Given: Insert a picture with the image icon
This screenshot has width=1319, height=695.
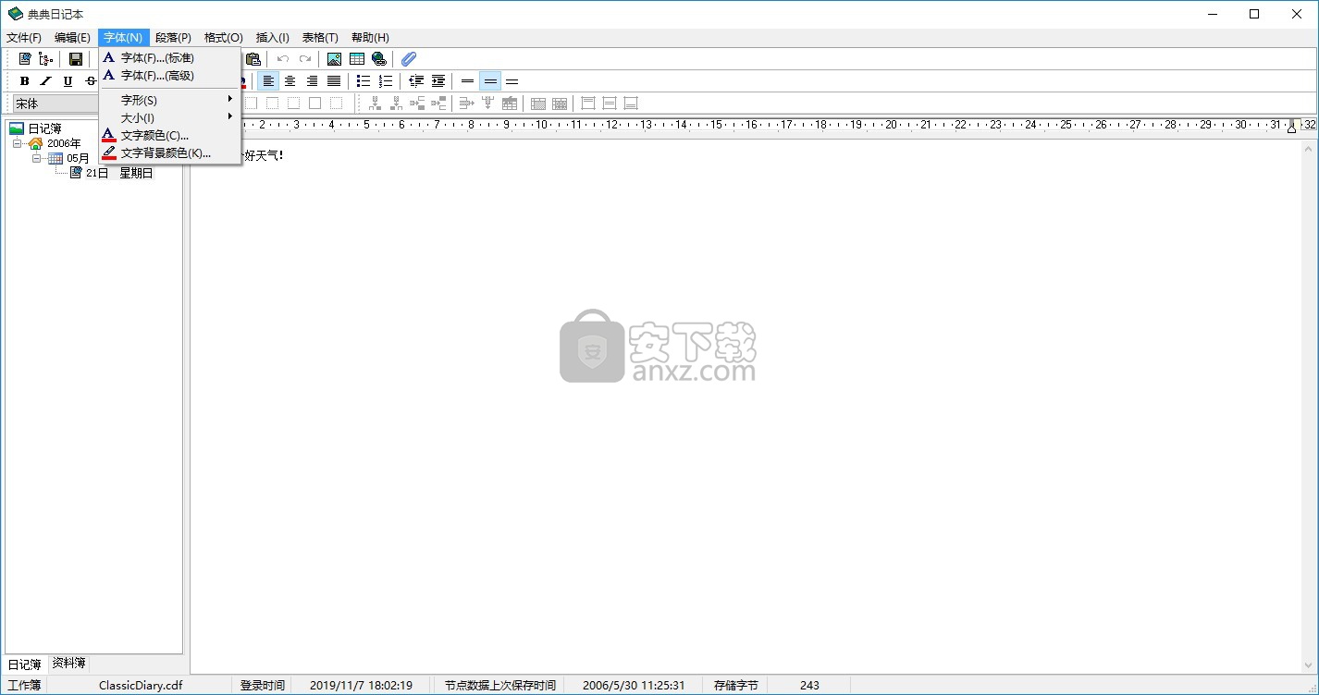Looking at the screenshot, I should [335, 59].
